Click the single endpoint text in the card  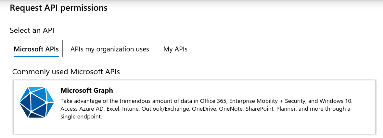(81, 117)
